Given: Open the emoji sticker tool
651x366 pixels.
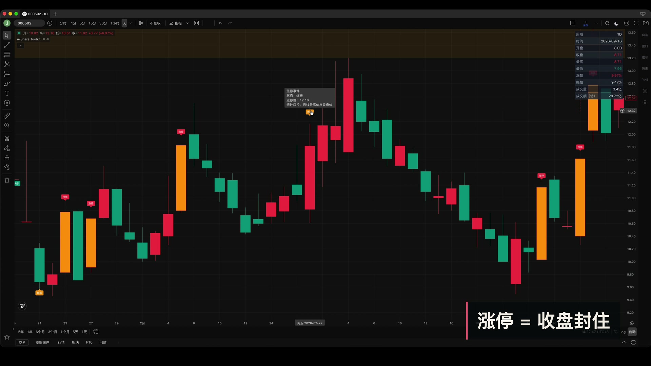Looking at the screenshot, I should (x=7, y=103).
